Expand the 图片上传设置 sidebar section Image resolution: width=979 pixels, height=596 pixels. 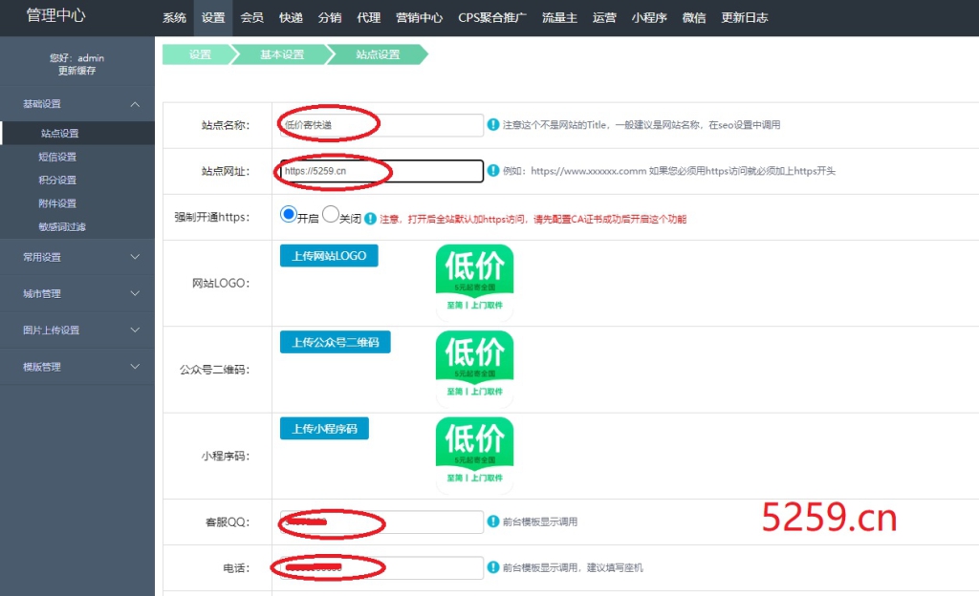77,330
